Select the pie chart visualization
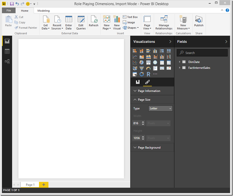Screen dimensions: 233x196 pyautogui.click(x=141, y=62)
